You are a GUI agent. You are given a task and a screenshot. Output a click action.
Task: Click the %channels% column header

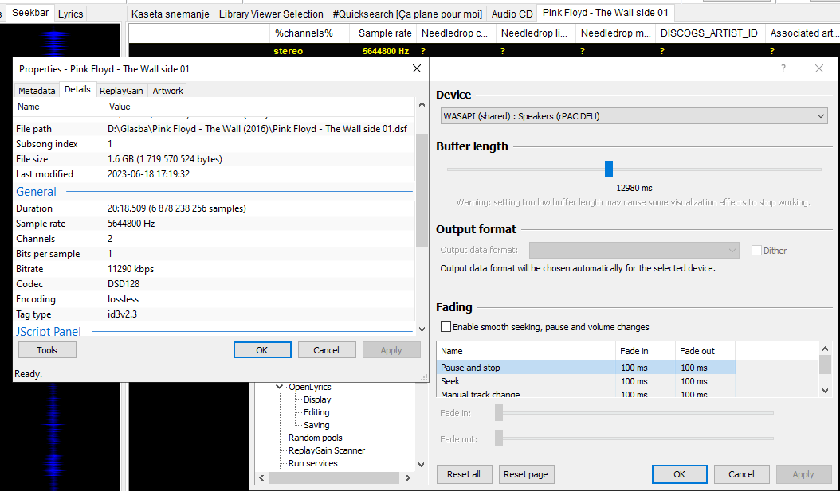point(310,33)
